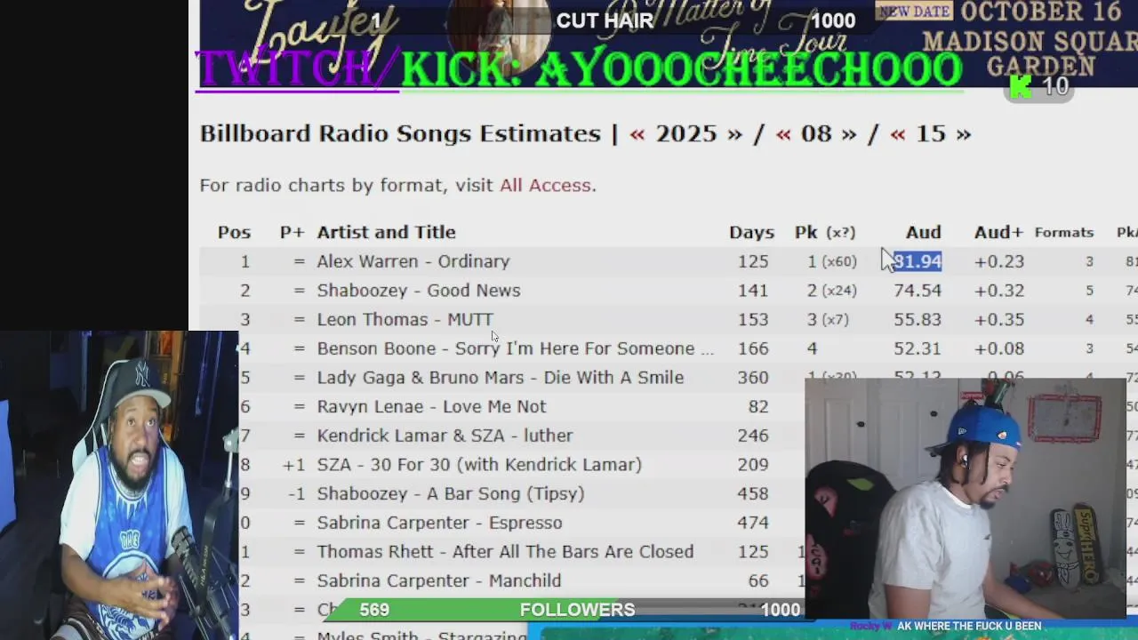This screenshot has width=1138, height=640.
Task: Click audience change +0.23
Action: (x=999, y=261)
